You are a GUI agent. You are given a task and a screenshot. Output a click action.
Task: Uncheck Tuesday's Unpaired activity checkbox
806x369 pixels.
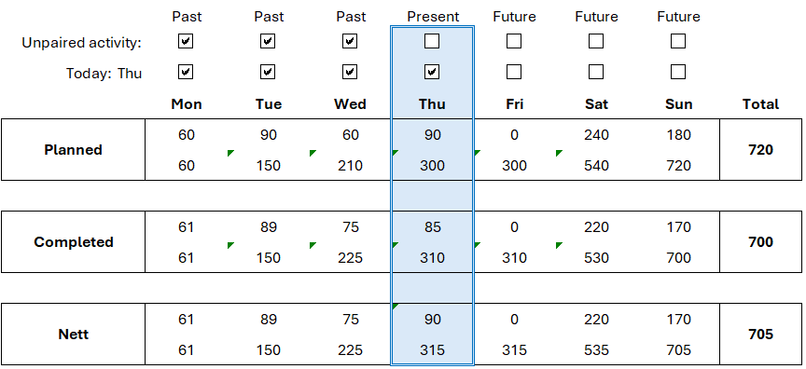268,41
